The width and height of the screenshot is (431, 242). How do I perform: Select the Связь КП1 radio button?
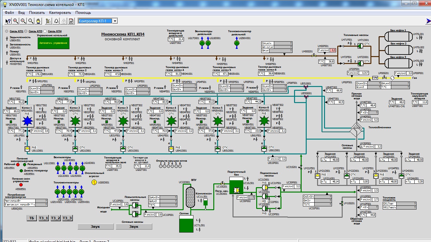tap(7, 32)
